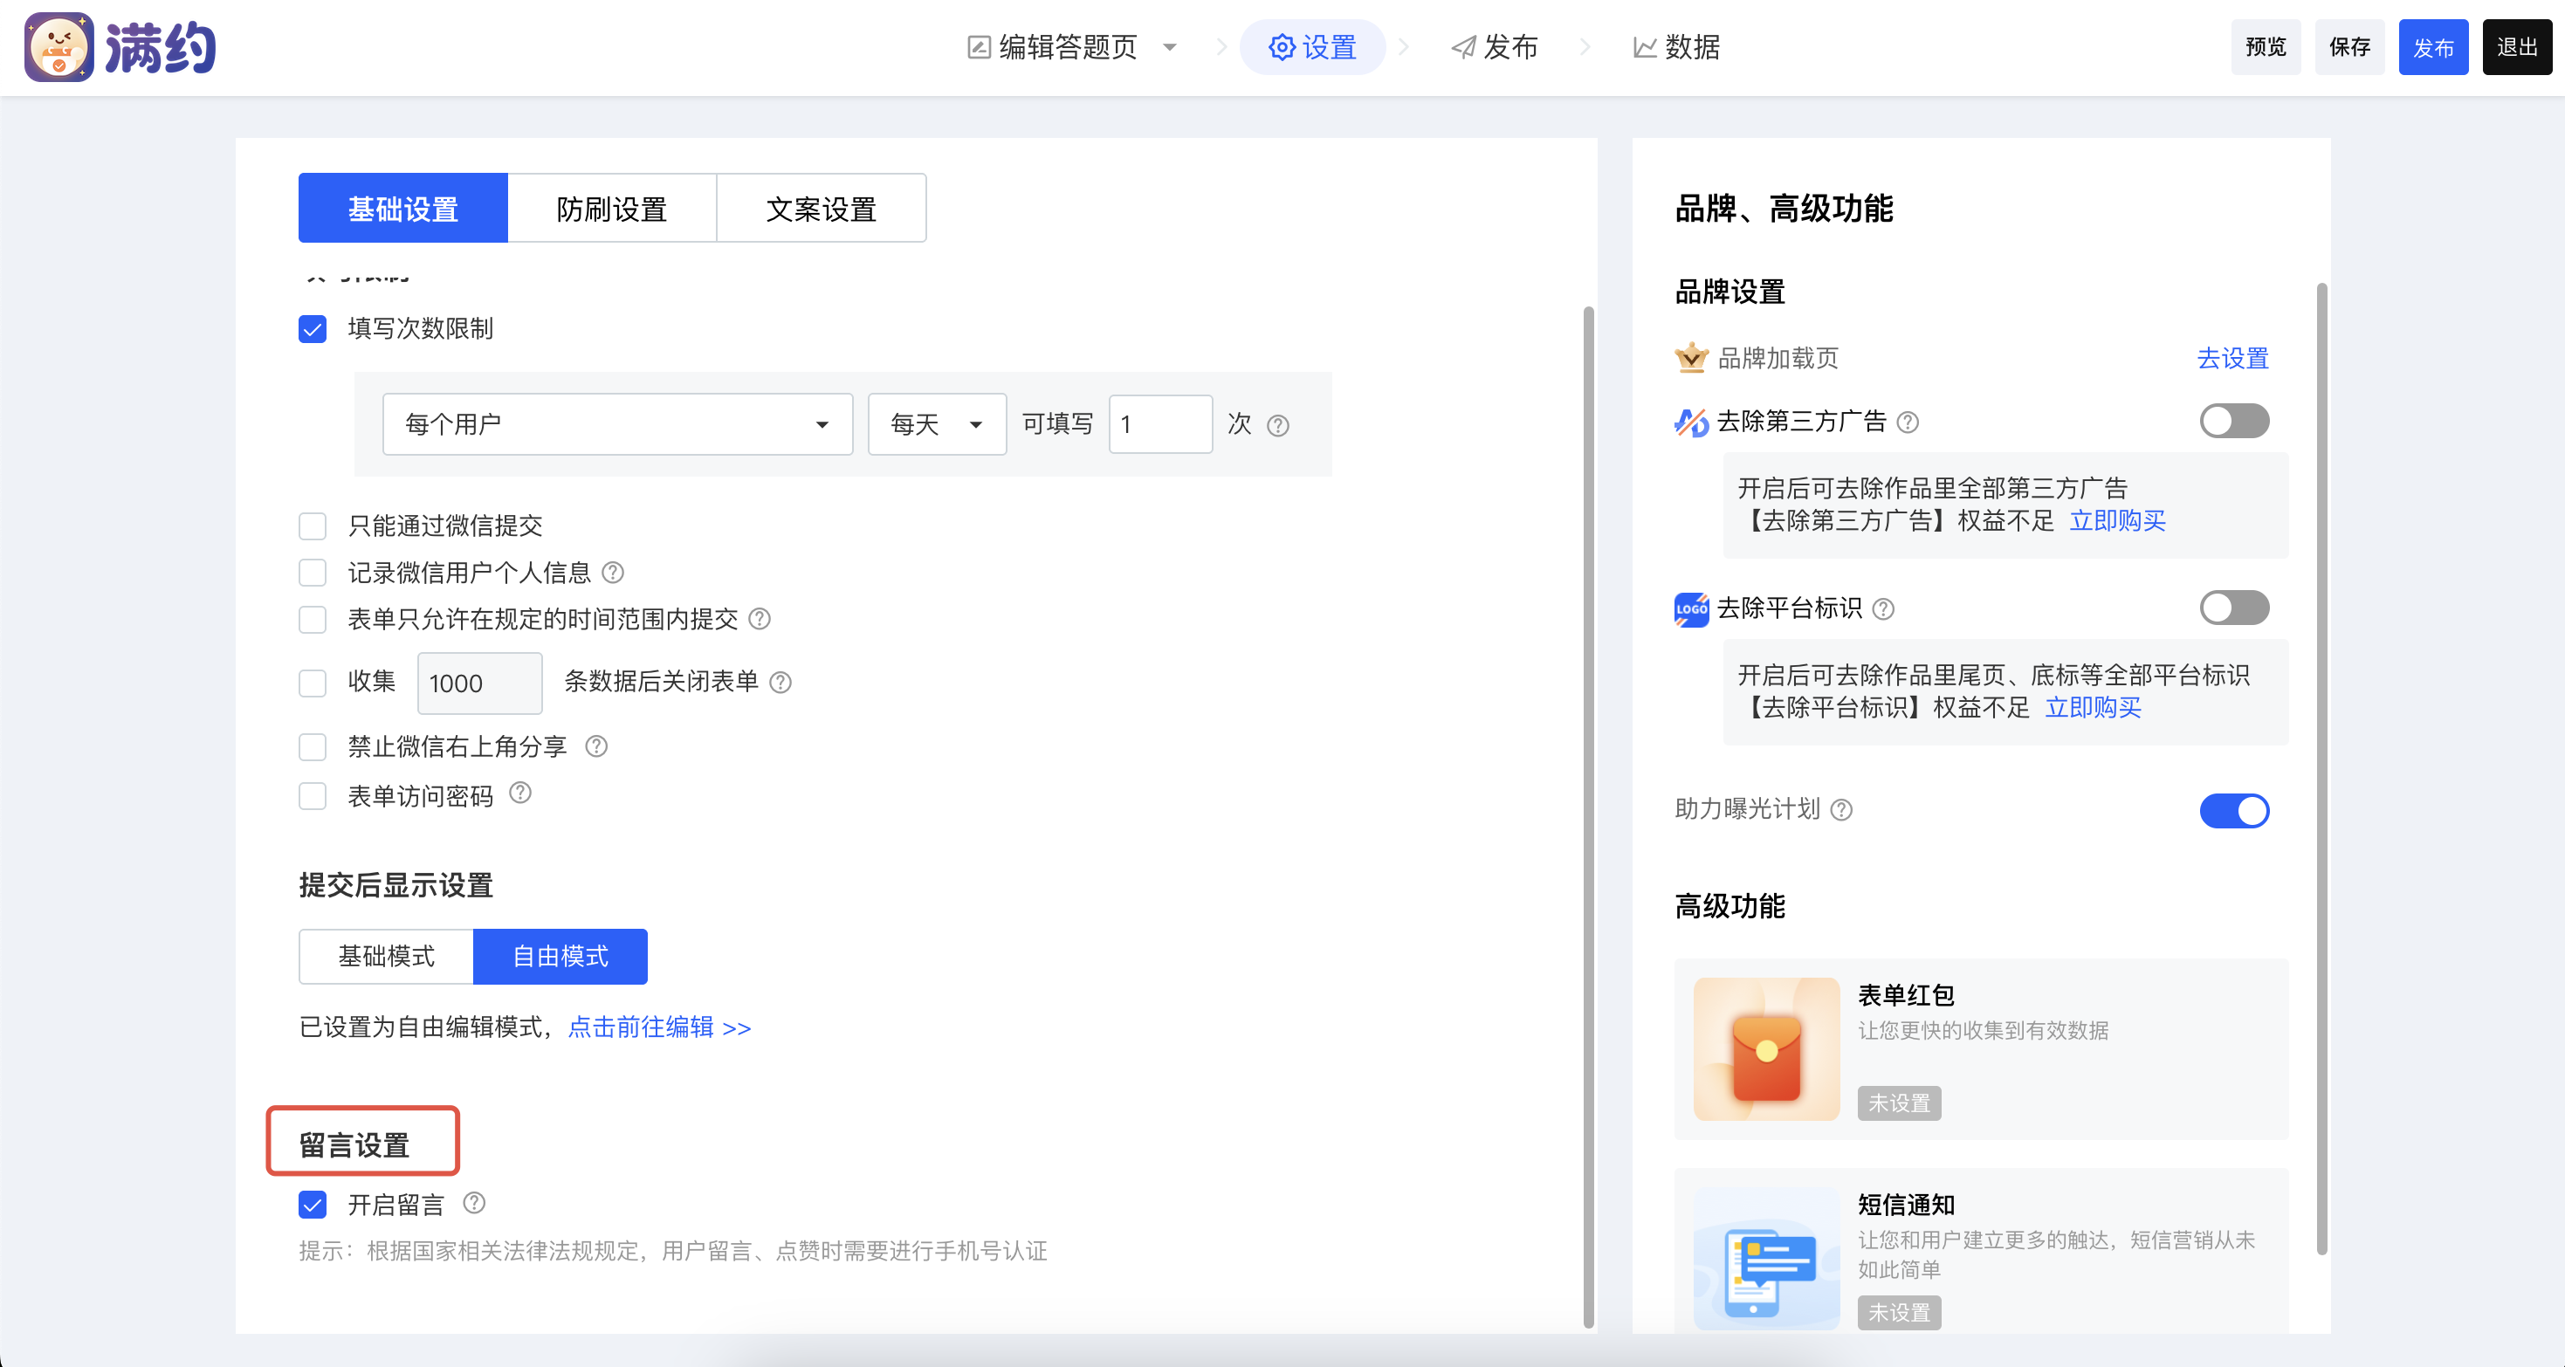The width and height of the screenshot is (2565, 1367).
Task: Click the blue 发布 button
Action: (x=2431, y=47)
